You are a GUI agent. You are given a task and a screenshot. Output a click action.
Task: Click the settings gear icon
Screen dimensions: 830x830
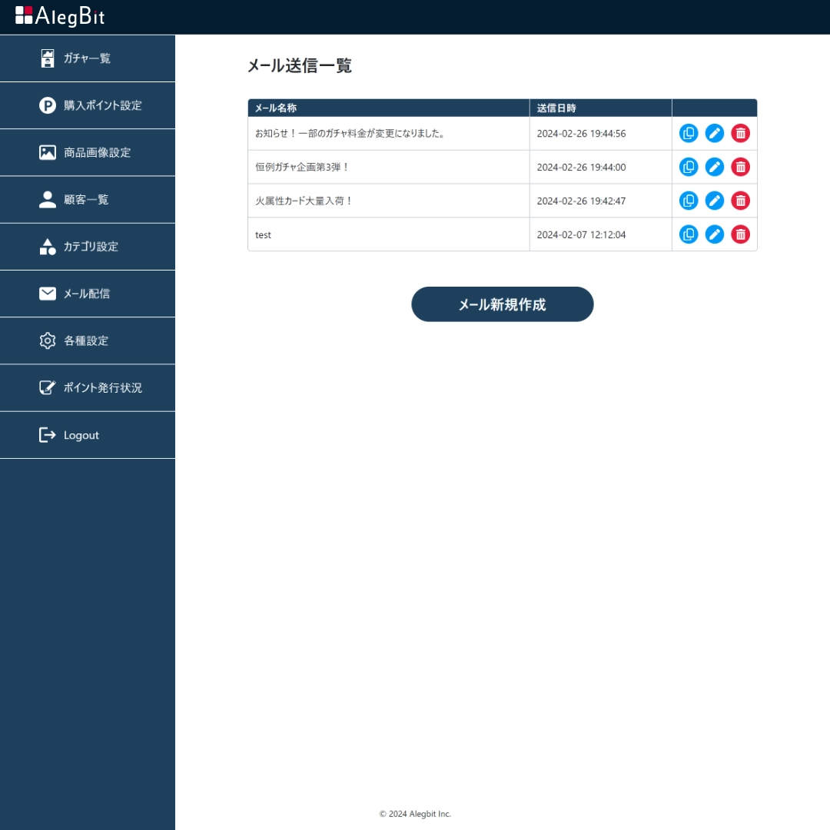pos(48,340)
